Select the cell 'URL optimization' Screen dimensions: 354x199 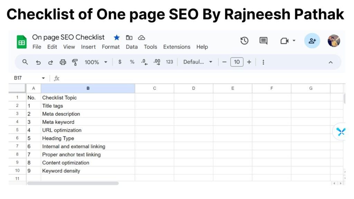88,130
